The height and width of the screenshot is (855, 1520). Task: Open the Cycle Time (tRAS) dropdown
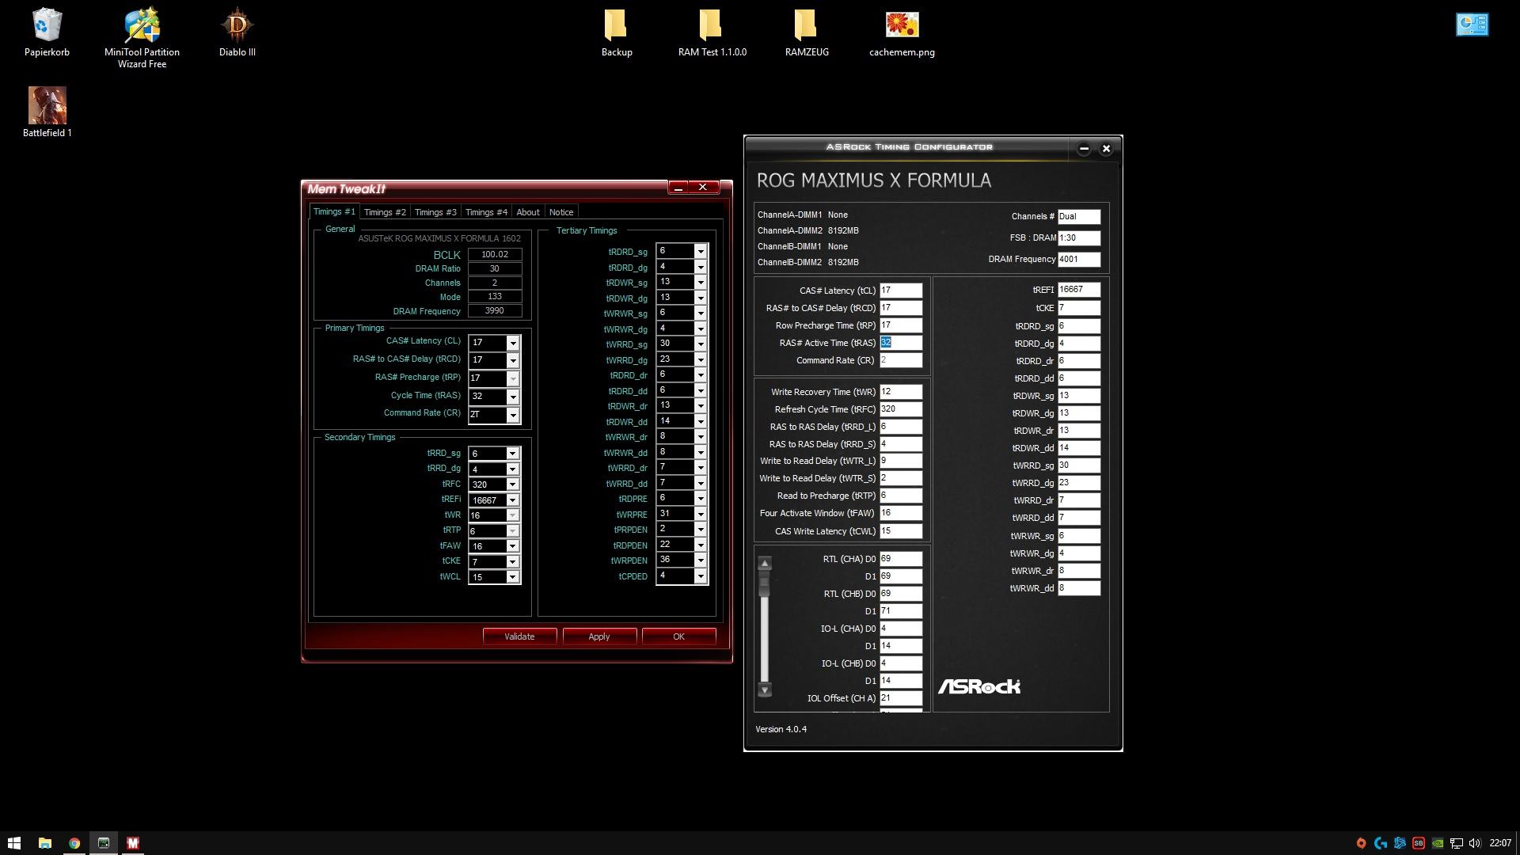pyautogui.click(x=512, y=397)
